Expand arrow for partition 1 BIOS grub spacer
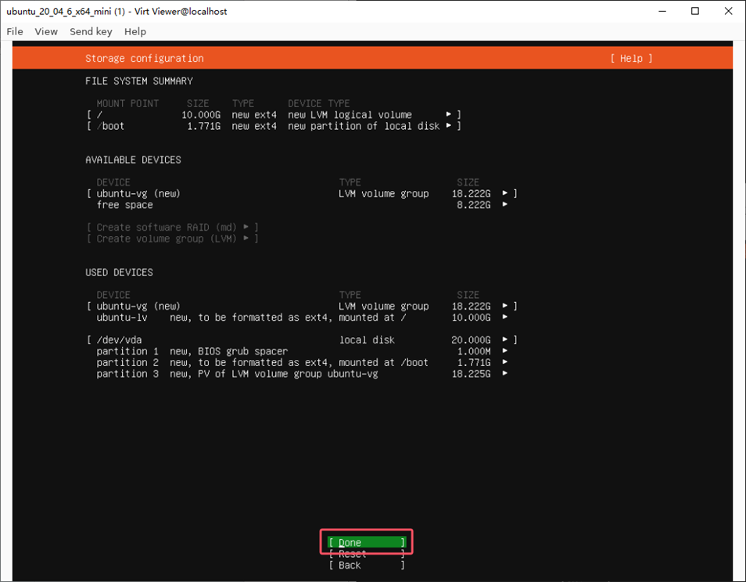Viewport: 746px width, 582px height. 505,350
